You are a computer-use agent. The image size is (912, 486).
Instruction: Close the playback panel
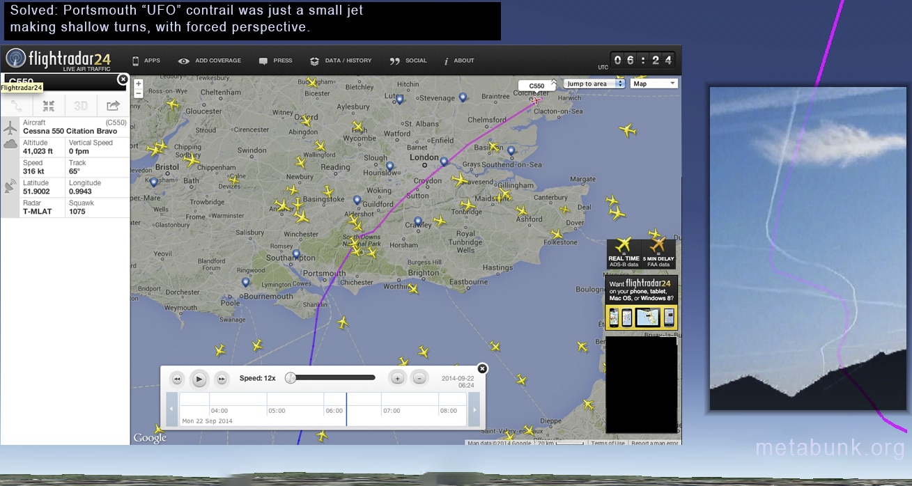[x=482, y=368]
